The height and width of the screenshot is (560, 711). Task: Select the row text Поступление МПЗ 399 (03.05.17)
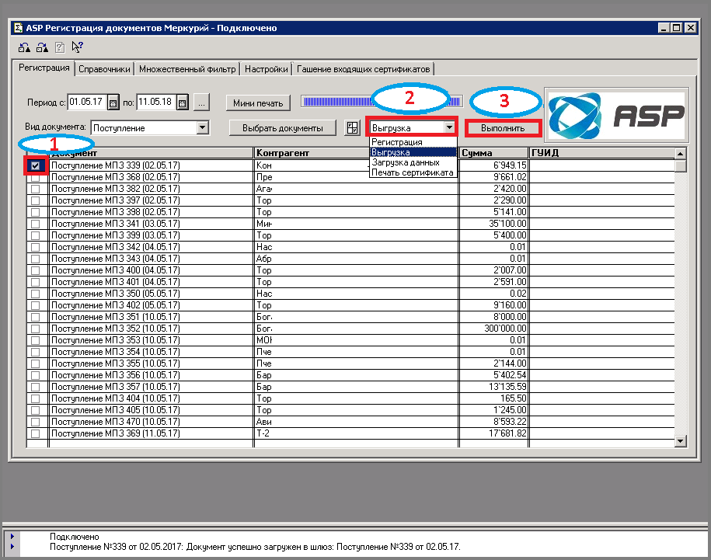pyautogui.click(x=116, y=235)
